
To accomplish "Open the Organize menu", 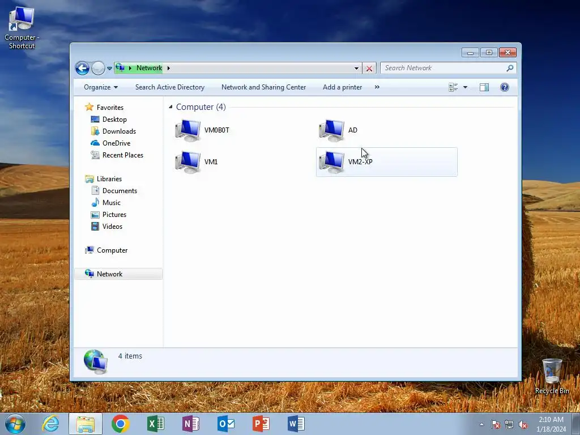I will coord(101,87).
